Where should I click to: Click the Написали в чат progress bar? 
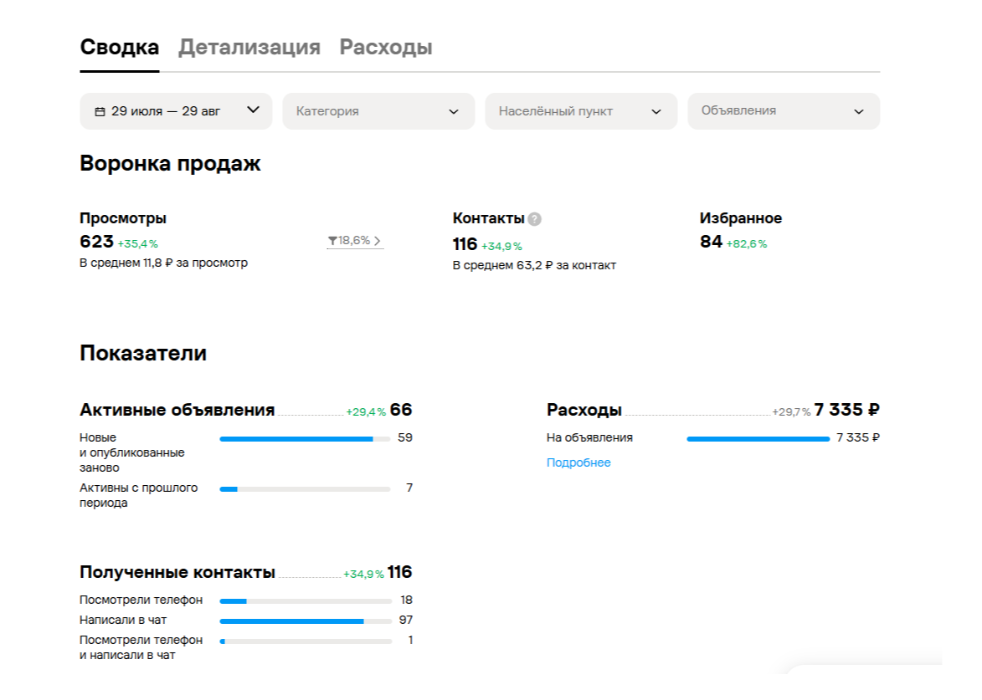[306, 621]
